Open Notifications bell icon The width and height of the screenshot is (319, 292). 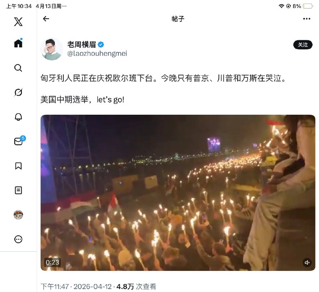coord(18,118)
